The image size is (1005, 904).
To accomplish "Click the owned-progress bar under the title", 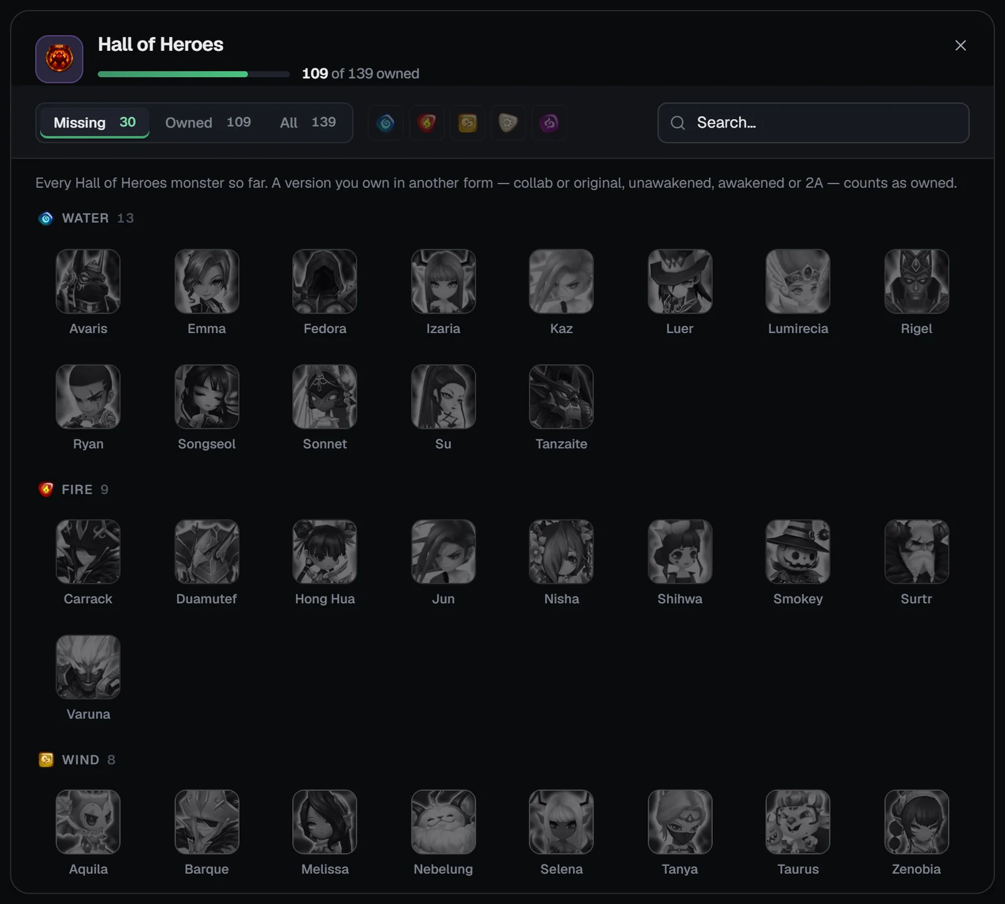I will (193, 74).
